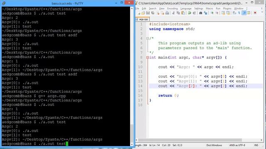Zoom out using the toolbar icon

(217, 13)
